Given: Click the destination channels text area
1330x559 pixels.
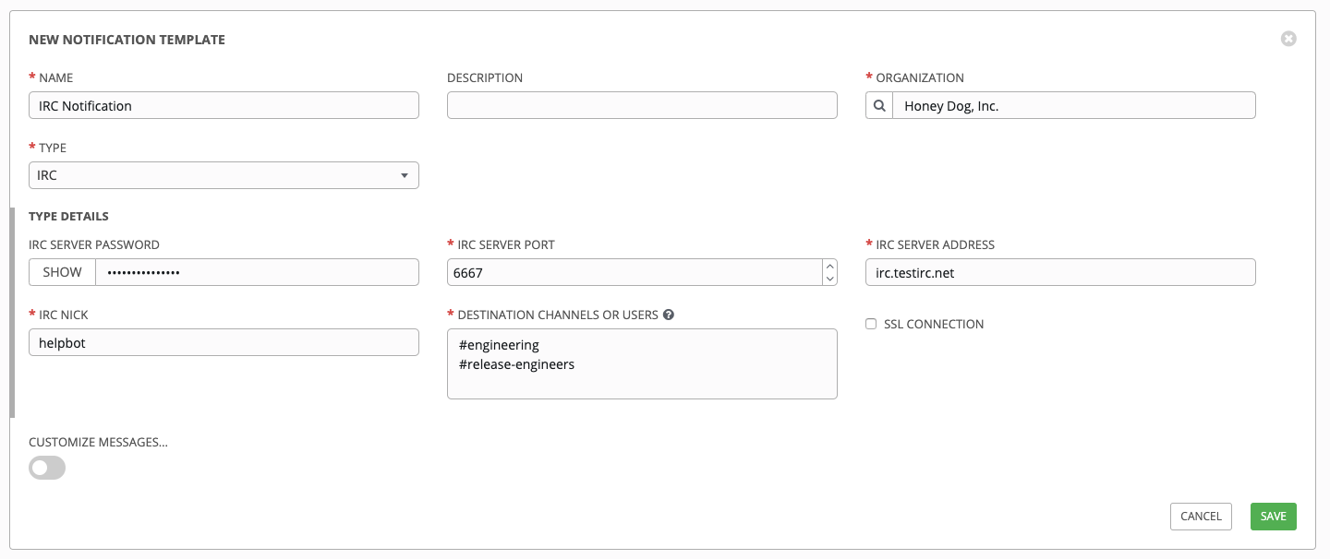Looking at the screenshot, I should 642,363.
